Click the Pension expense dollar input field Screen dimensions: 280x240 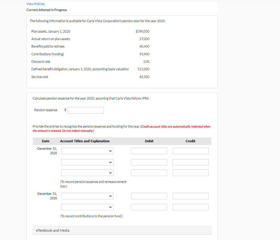(86, 110)
